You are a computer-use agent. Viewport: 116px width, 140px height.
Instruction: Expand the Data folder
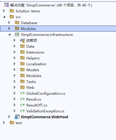[14, 46]
